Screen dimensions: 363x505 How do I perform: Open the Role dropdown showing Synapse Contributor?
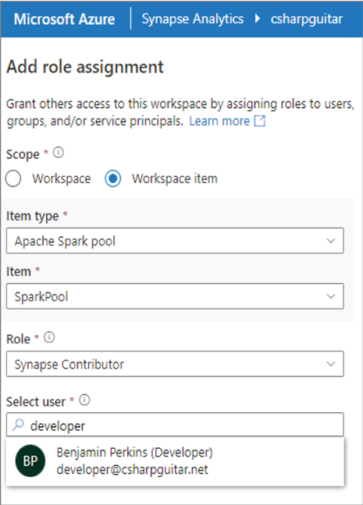(175, 364)
